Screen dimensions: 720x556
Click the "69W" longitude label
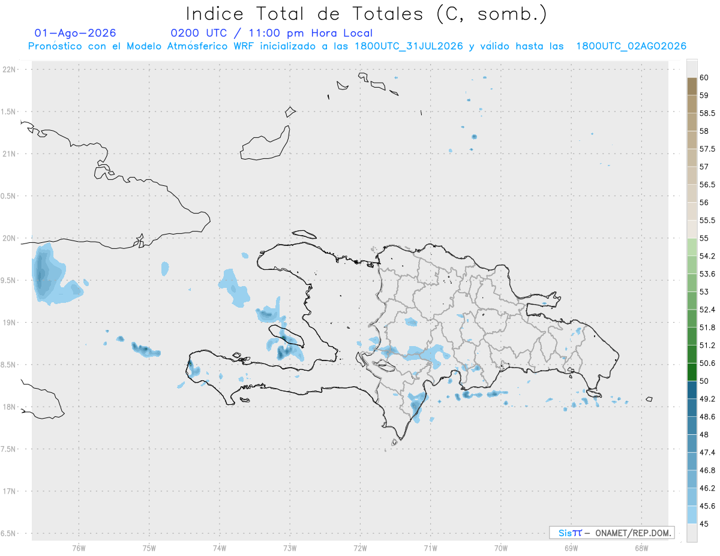click(571, 548)
